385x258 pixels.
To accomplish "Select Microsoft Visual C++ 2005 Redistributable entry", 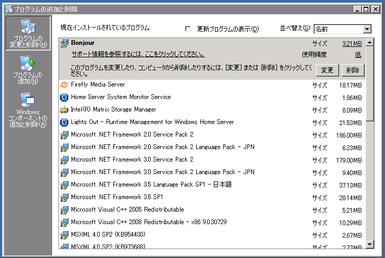I will pyautogui.click(x=212, y=210).
